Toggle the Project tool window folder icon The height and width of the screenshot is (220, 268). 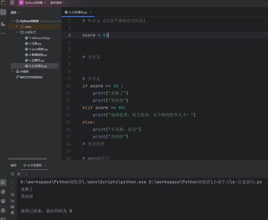click(3, 12)
